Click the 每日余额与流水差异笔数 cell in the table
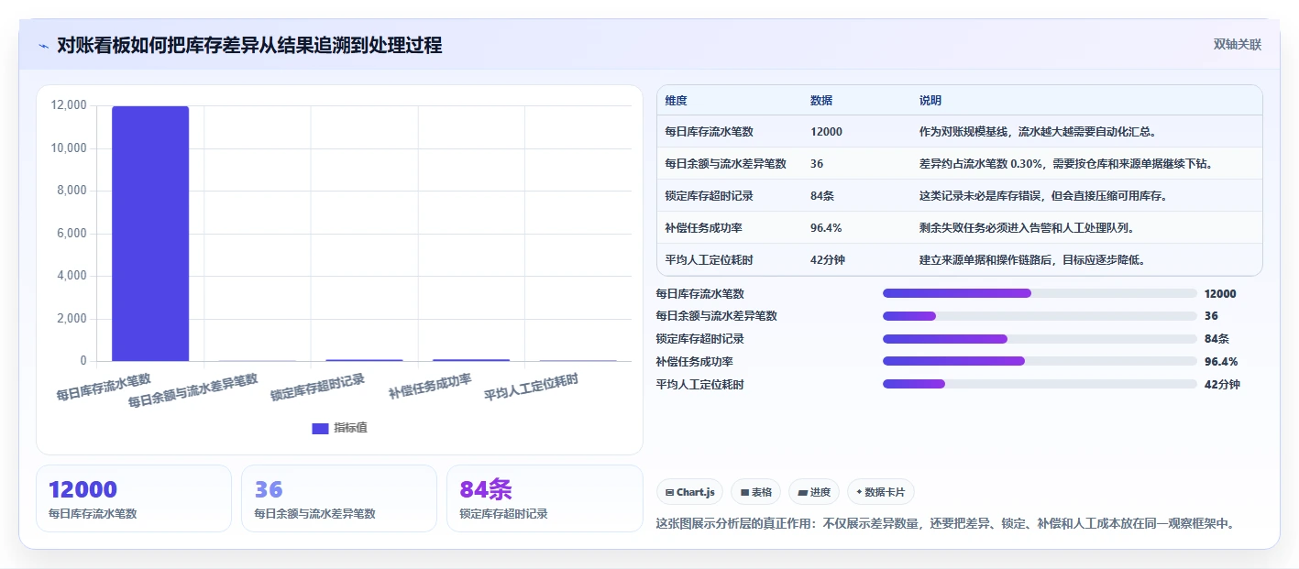1299x569 pixels. click(726, 163)
